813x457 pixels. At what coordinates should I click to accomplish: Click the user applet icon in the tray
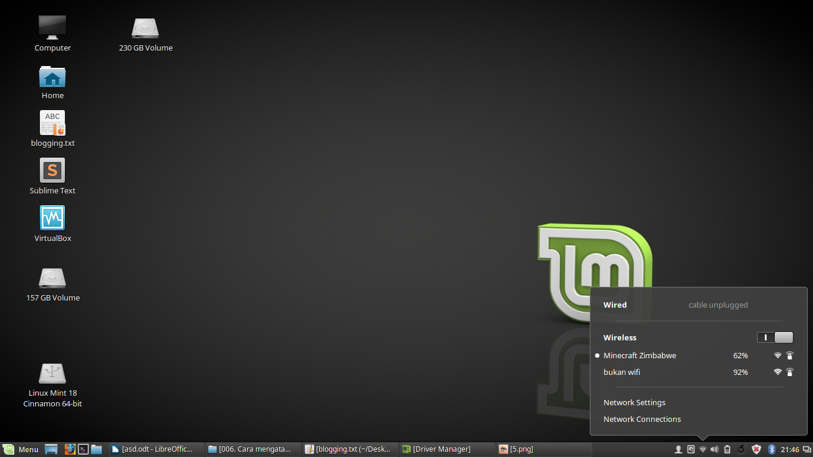678,449
